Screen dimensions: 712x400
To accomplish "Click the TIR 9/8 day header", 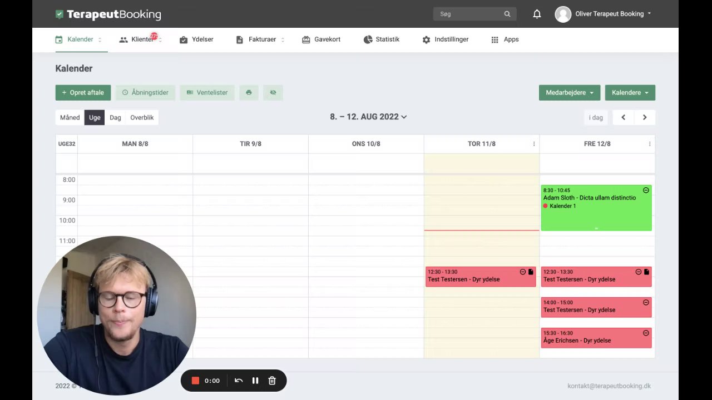I will 250,144.
